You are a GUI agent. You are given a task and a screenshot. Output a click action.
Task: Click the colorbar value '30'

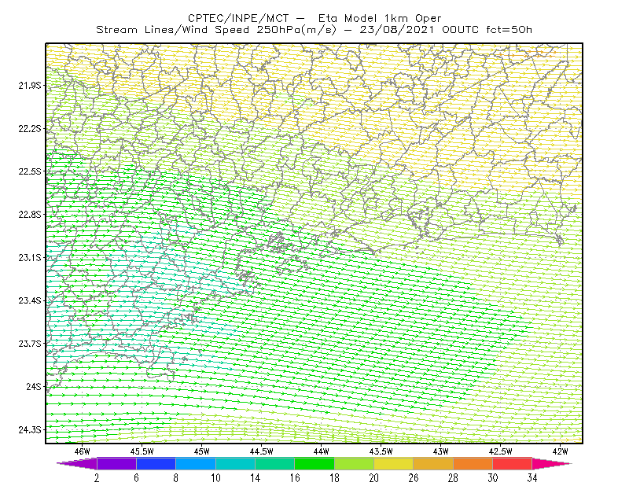pyautogui.click(x=493, y=478)
